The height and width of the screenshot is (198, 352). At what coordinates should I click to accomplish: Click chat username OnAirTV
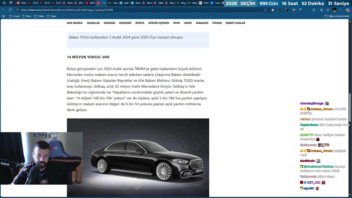coord(307,135)
